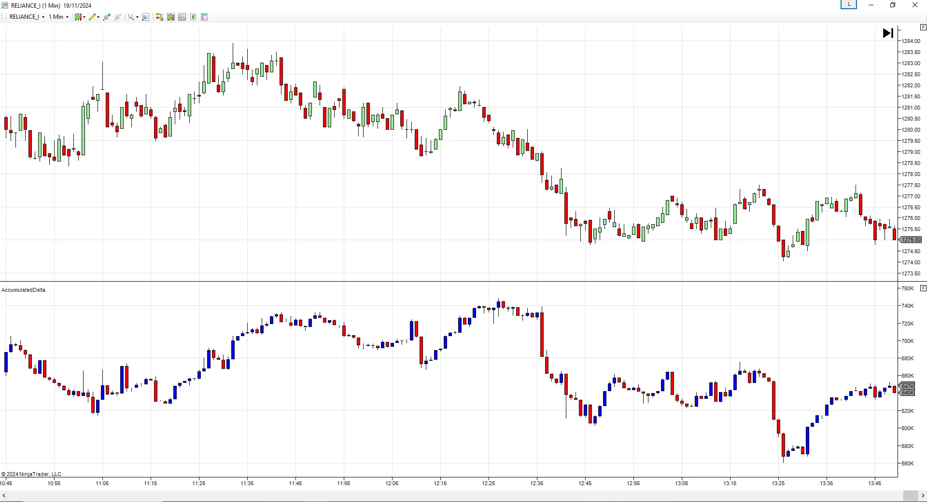Toggle the Chart Trader icon
The height and width of the screenshot is (502, 927).
tap(159, 17)
